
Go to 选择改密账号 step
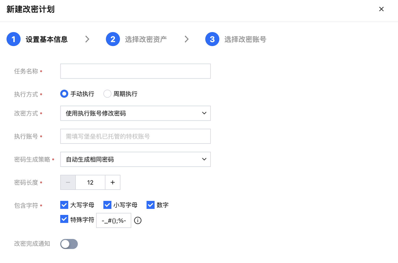tap(245, 39)
